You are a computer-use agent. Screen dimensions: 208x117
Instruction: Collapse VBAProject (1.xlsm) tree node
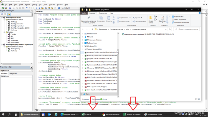tap(2, 17)
